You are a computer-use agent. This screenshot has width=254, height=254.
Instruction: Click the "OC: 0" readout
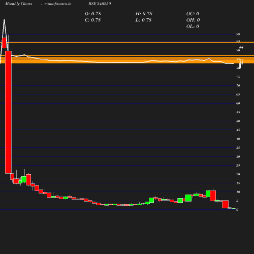[193, 14]
